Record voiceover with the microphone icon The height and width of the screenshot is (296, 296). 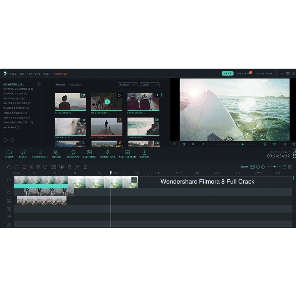point(265,144)
